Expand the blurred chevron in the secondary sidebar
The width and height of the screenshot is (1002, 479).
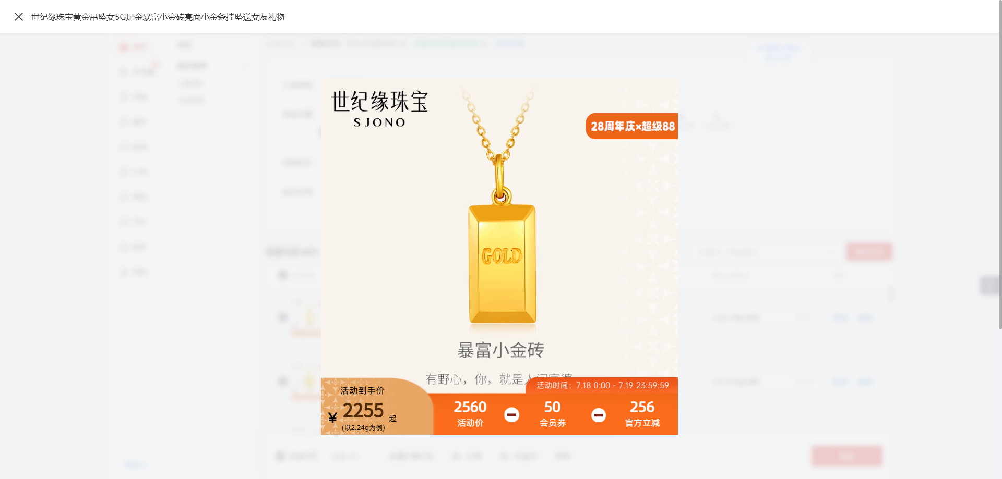244,66
